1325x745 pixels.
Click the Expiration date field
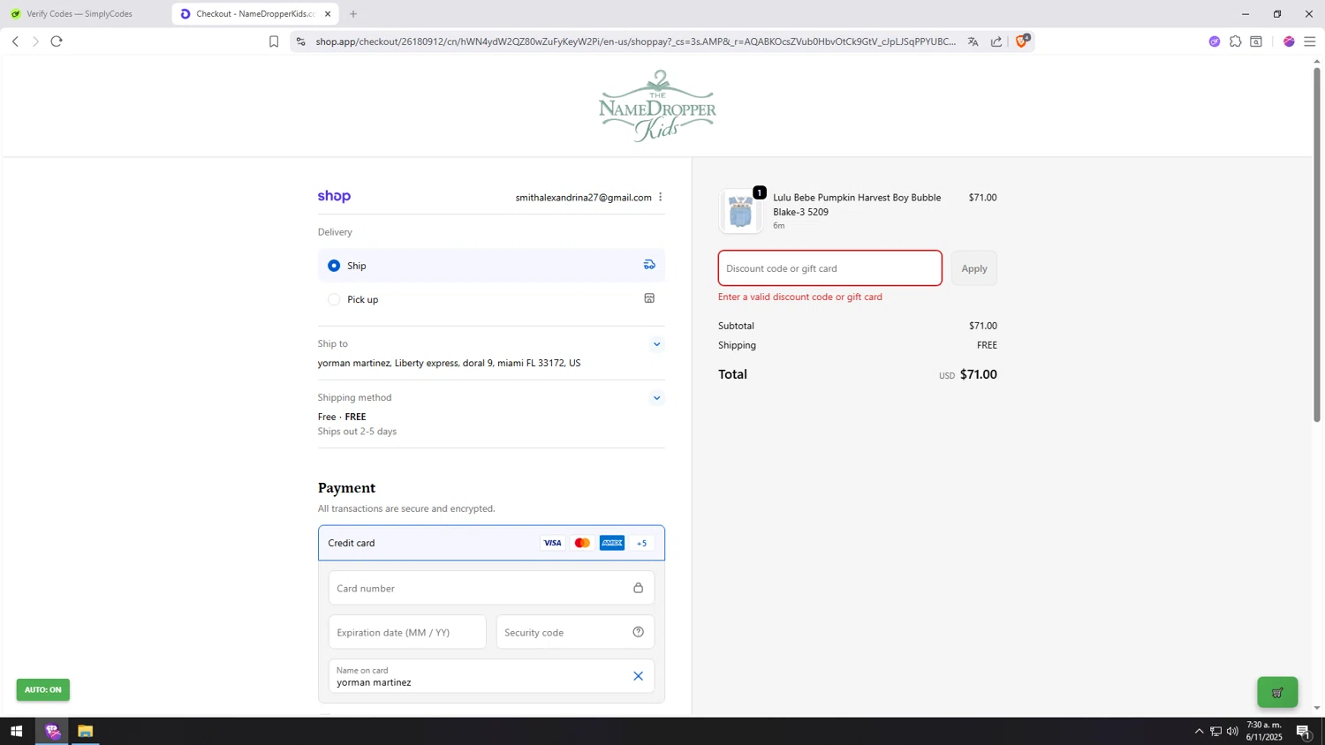pos(407,632)
